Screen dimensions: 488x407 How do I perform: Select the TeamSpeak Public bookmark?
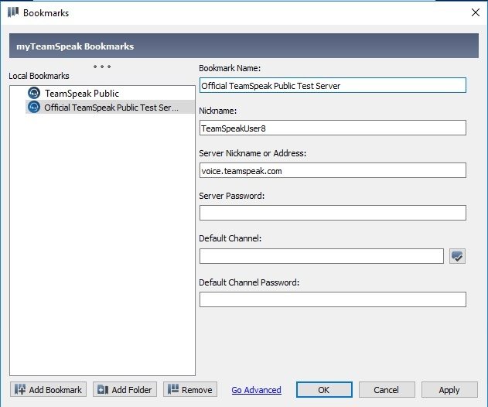coord(82,93)
